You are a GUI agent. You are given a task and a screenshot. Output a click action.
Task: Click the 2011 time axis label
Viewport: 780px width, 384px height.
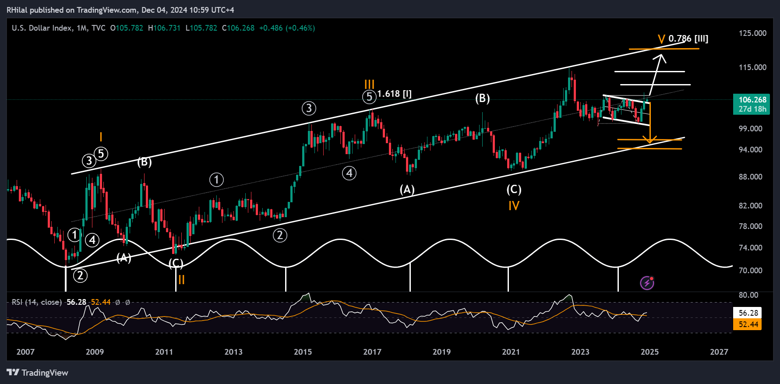(164, 352)
